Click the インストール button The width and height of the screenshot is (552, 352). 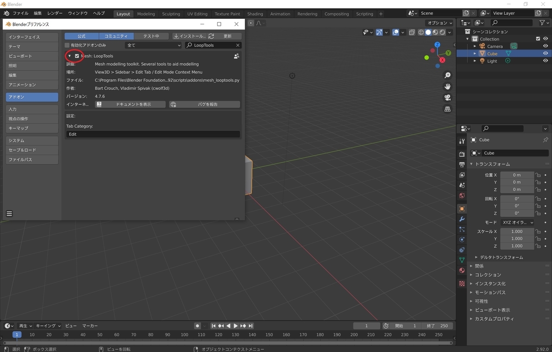click(x=190, y=36)
